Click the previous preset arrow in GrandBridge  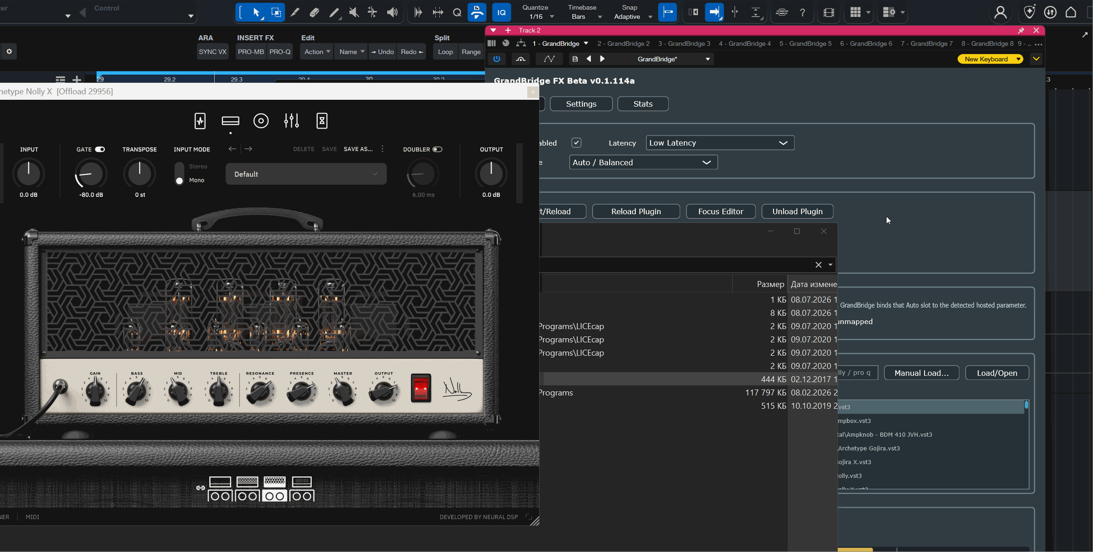pyautogui.click(x=589, y=59)
